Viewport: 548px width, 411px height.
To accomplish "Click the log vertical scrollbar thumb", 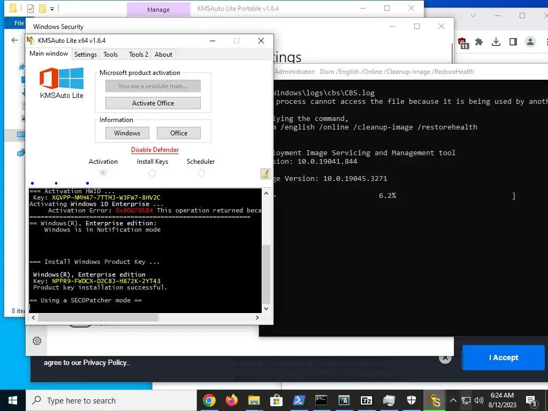I will coord(267,274).
